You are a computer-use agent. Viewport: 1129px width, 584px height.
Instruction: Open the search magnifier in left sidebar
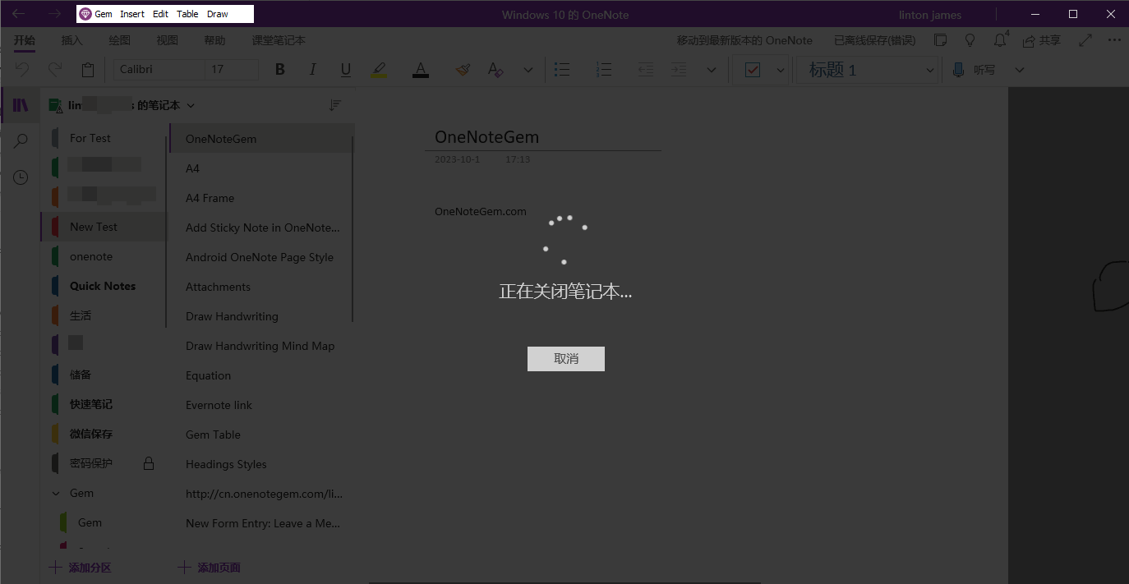21,141
